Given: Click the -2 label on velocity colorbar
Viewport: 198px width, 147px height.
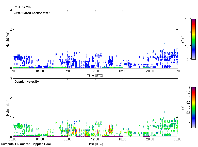Looking at the screenshot, I should (x=189, y=128).
